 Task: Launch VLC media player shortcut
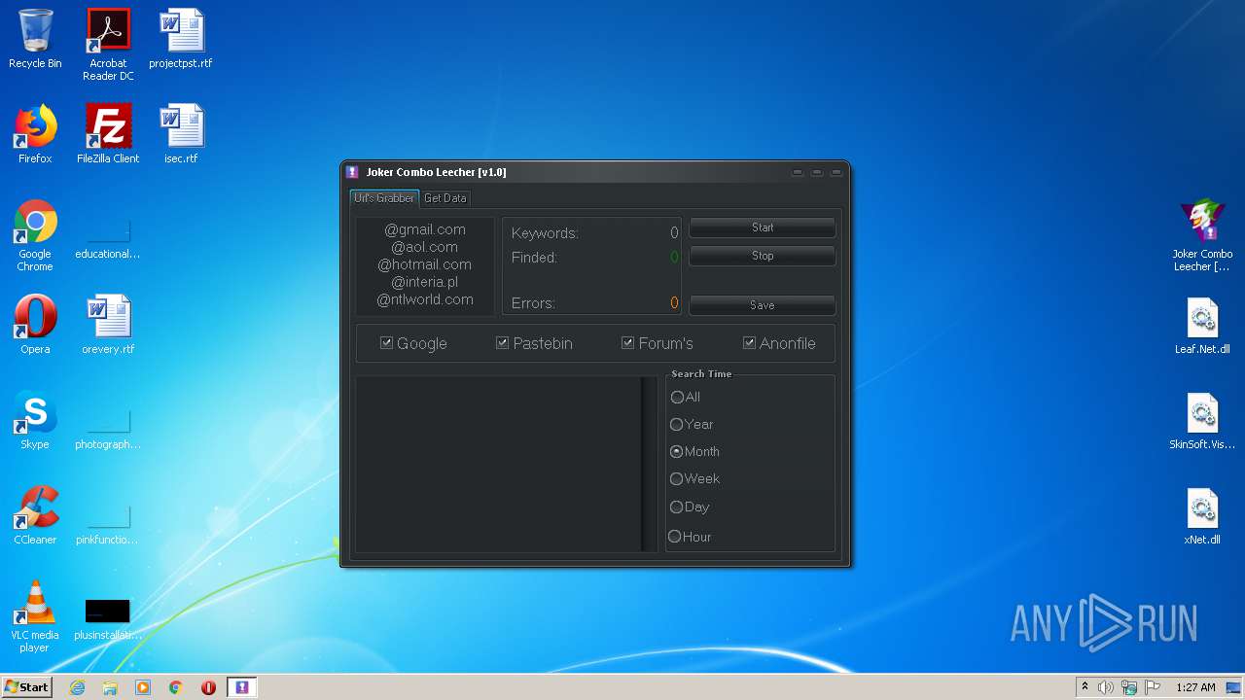click(x=35, y=617)
